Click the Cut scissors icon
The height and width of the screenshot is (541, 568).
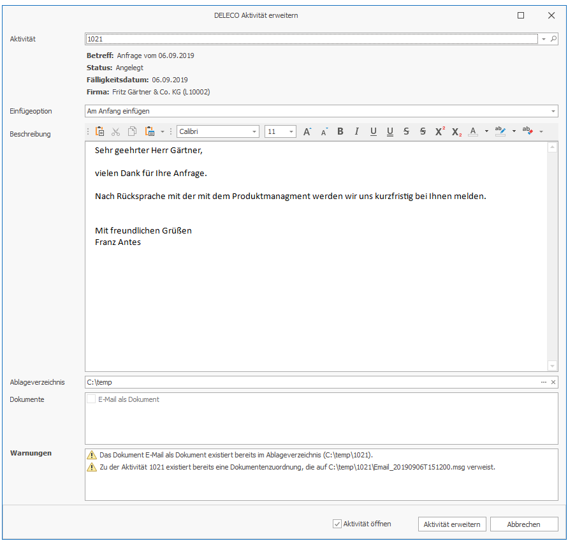[115, 131]
